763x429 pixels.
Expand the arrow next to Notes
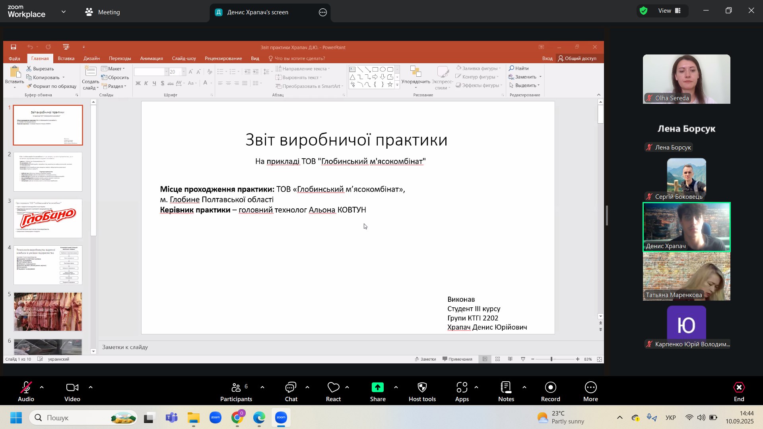click(524, 387)
